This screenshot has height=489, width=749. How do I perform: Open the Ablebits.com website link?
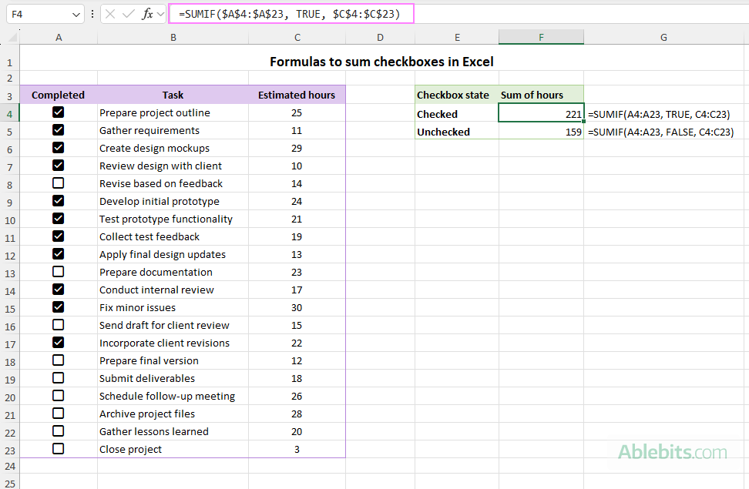[x=672, y=453]
